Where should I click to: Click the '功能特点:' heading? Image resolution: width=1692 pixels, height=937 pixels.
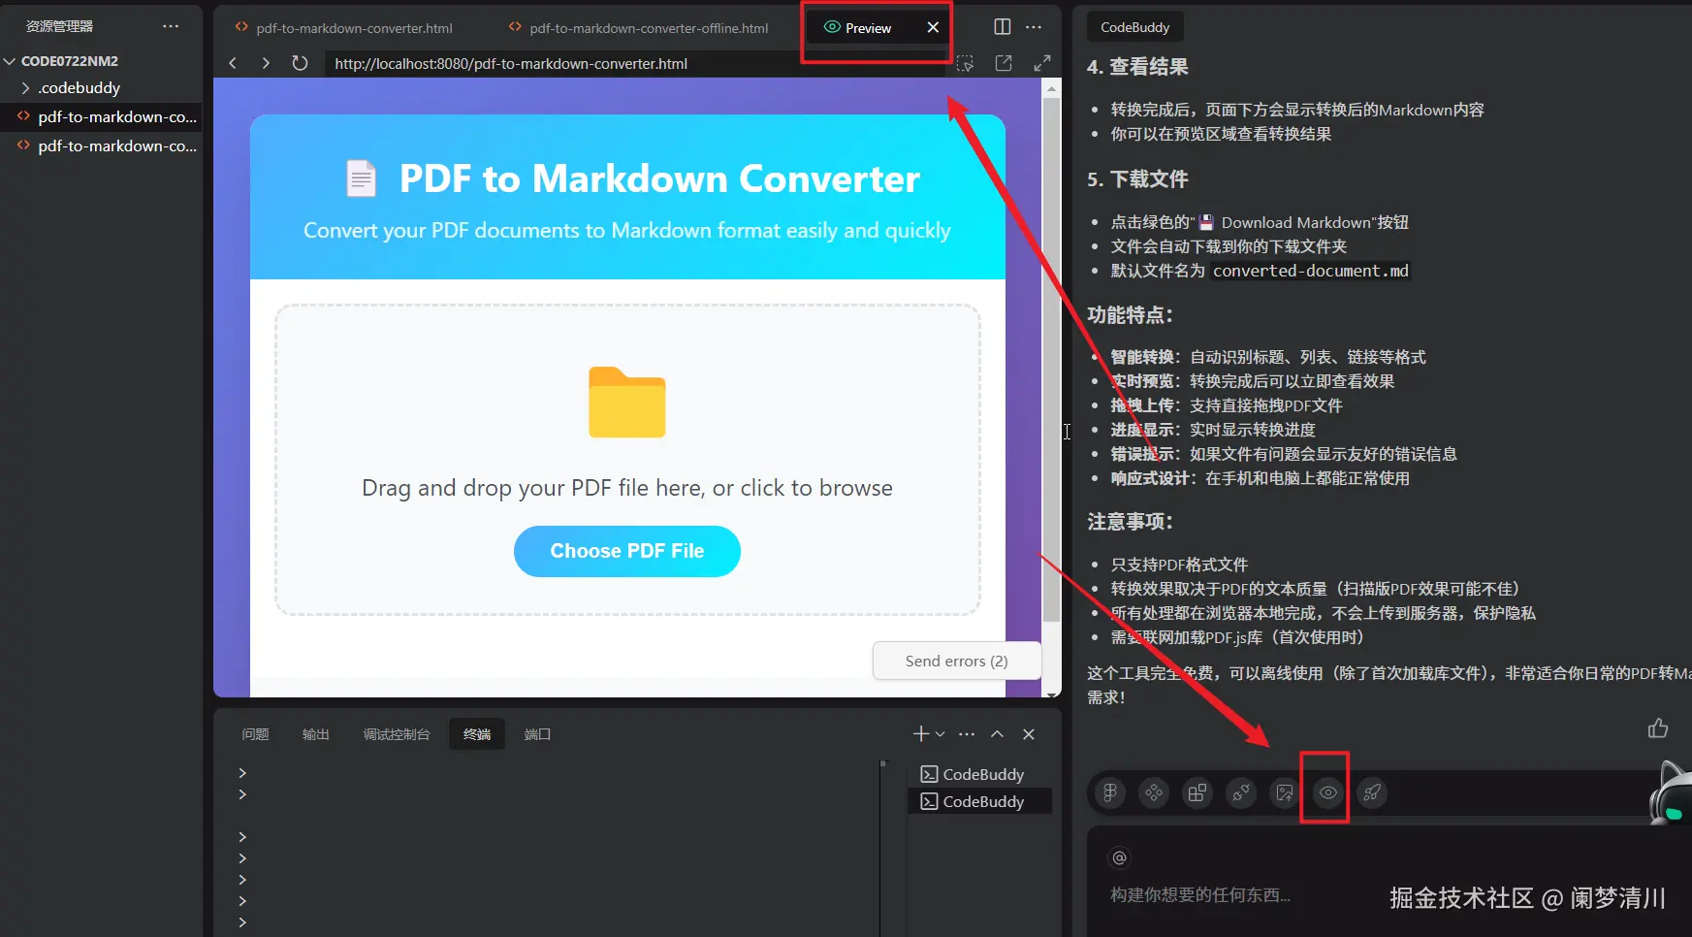[x=1130, y=315]
